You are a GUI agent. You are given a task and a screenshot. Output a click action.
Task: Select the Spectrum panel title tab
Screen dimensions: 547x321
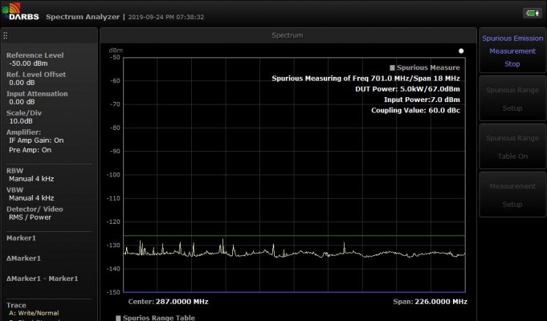(x=288, y=35)
